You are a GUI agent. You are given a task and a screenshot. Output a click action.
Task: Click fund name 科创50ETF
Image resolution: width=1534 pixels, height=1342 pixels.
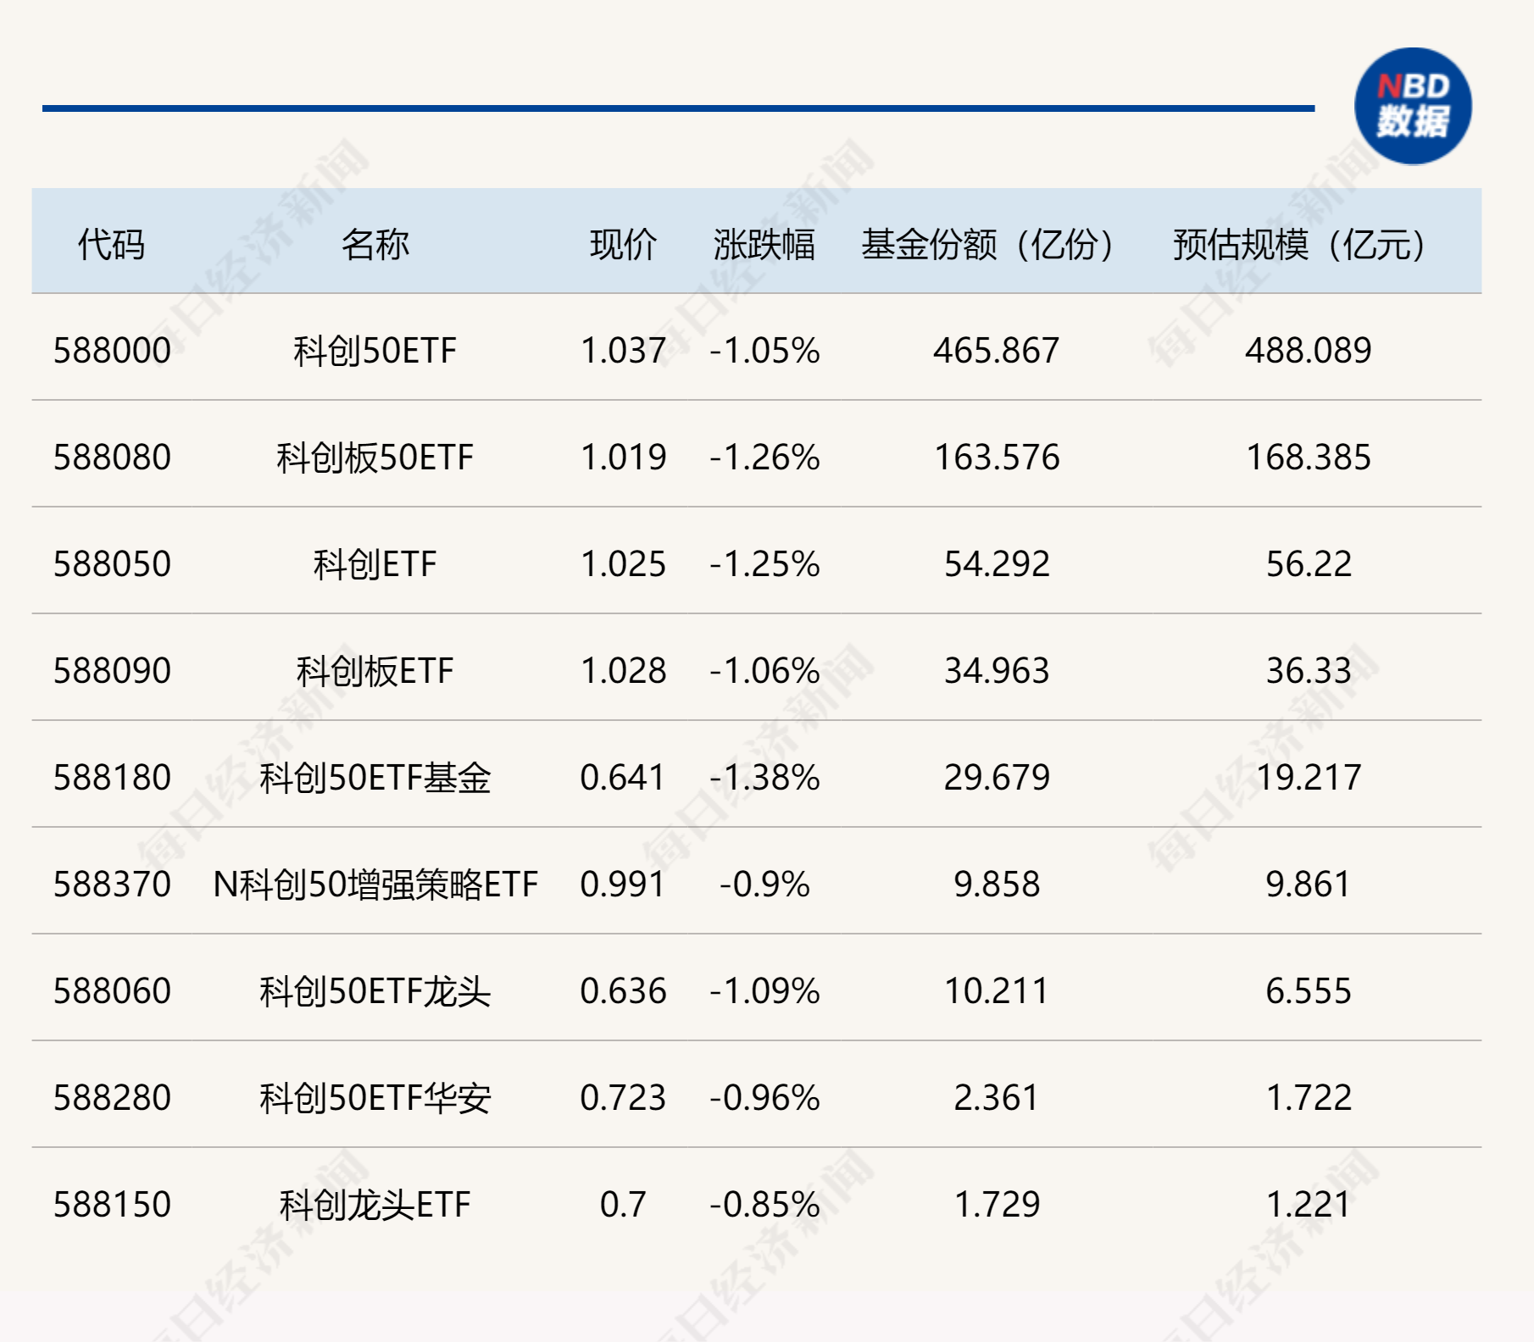(375, 351)
